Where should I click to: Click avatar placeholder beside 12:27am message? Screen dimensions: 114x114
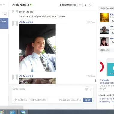click(x=15, y=23)
